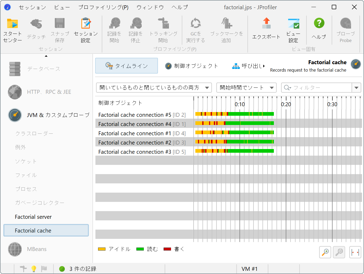Select ファイル in the sidebar

pos(26,175)
